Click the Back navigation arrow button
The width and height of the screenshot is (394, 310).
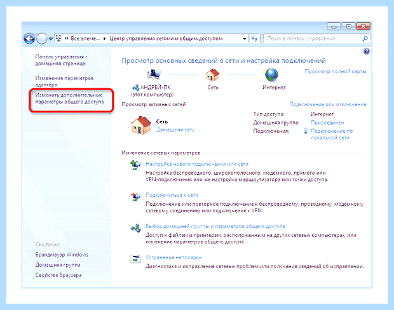tap(29, 39)
